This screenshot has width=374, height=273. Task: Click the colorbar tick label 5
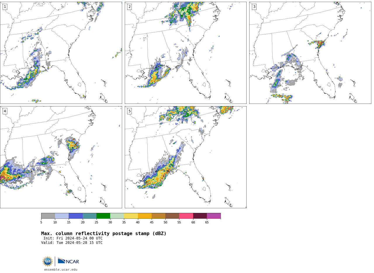(41, 223)
